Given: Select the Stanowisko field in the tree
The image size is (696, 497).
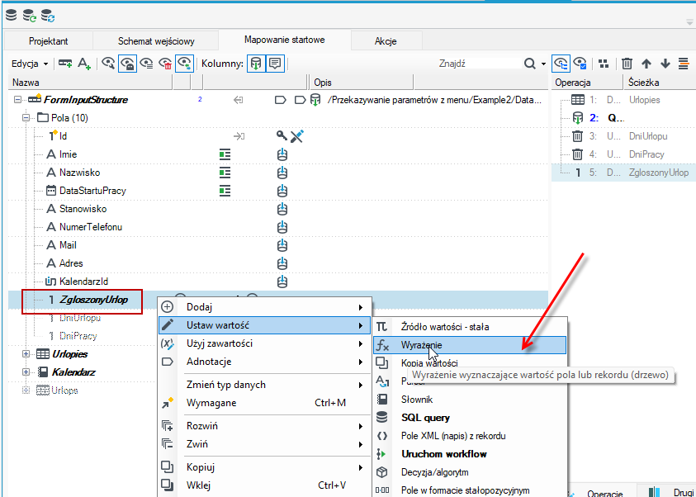Looking at the screenshot, I should (83, 209).
